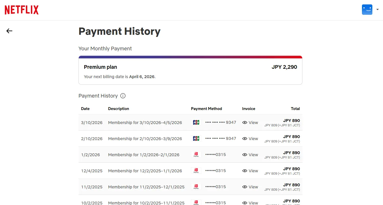Click PayPay icon for 12/4/2025 payment

coord(196,171)
